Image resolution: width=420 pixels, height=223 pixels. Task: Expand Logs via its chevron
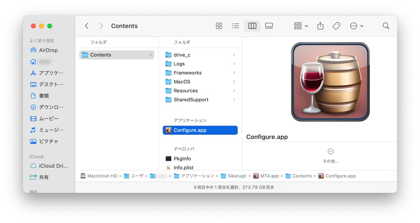(234, 64)
